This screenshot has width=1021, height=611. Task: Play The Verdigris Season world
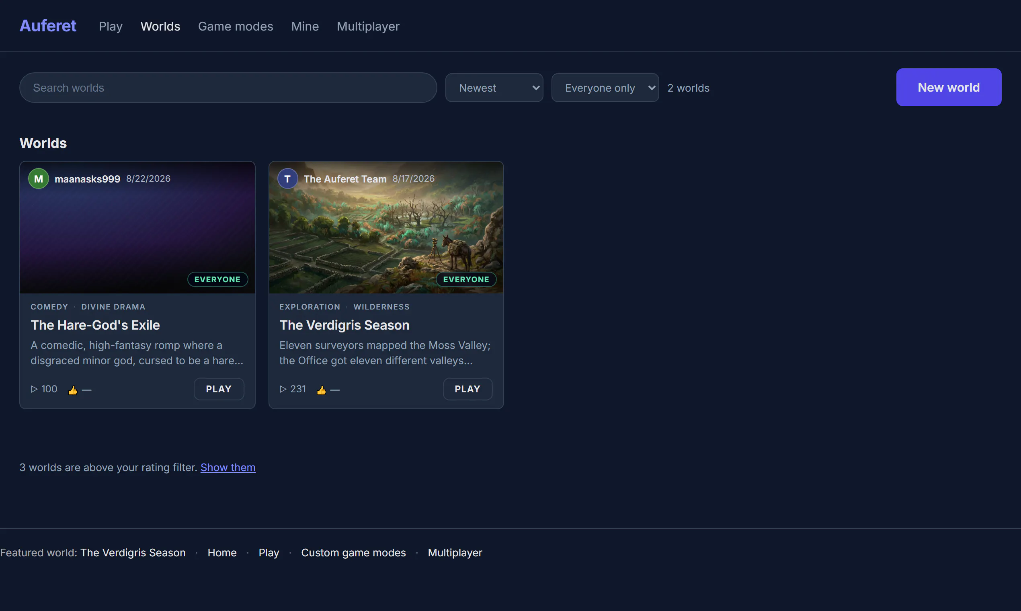[x=467, y=389]
